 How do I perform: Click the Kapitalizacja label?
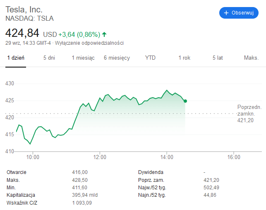point(21,195)
